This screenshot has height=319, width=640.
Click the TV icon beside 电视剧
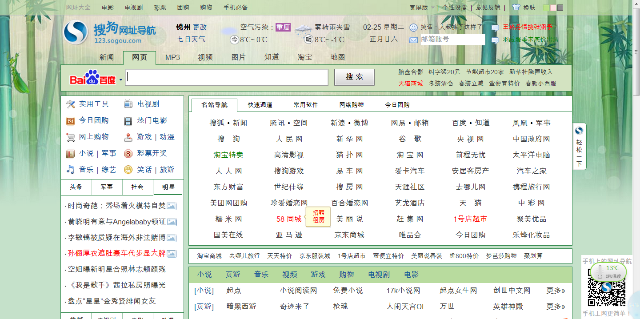(128, 104)
